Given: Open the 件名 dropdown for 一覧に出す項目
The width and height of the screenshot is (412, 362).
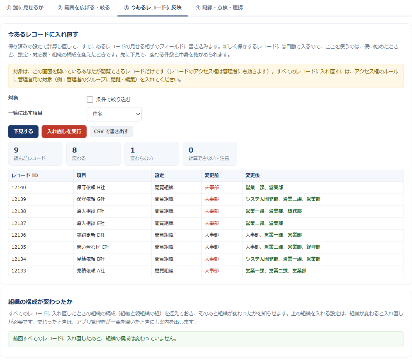Looking at the screenshot, I should click(x=114, y=114).
